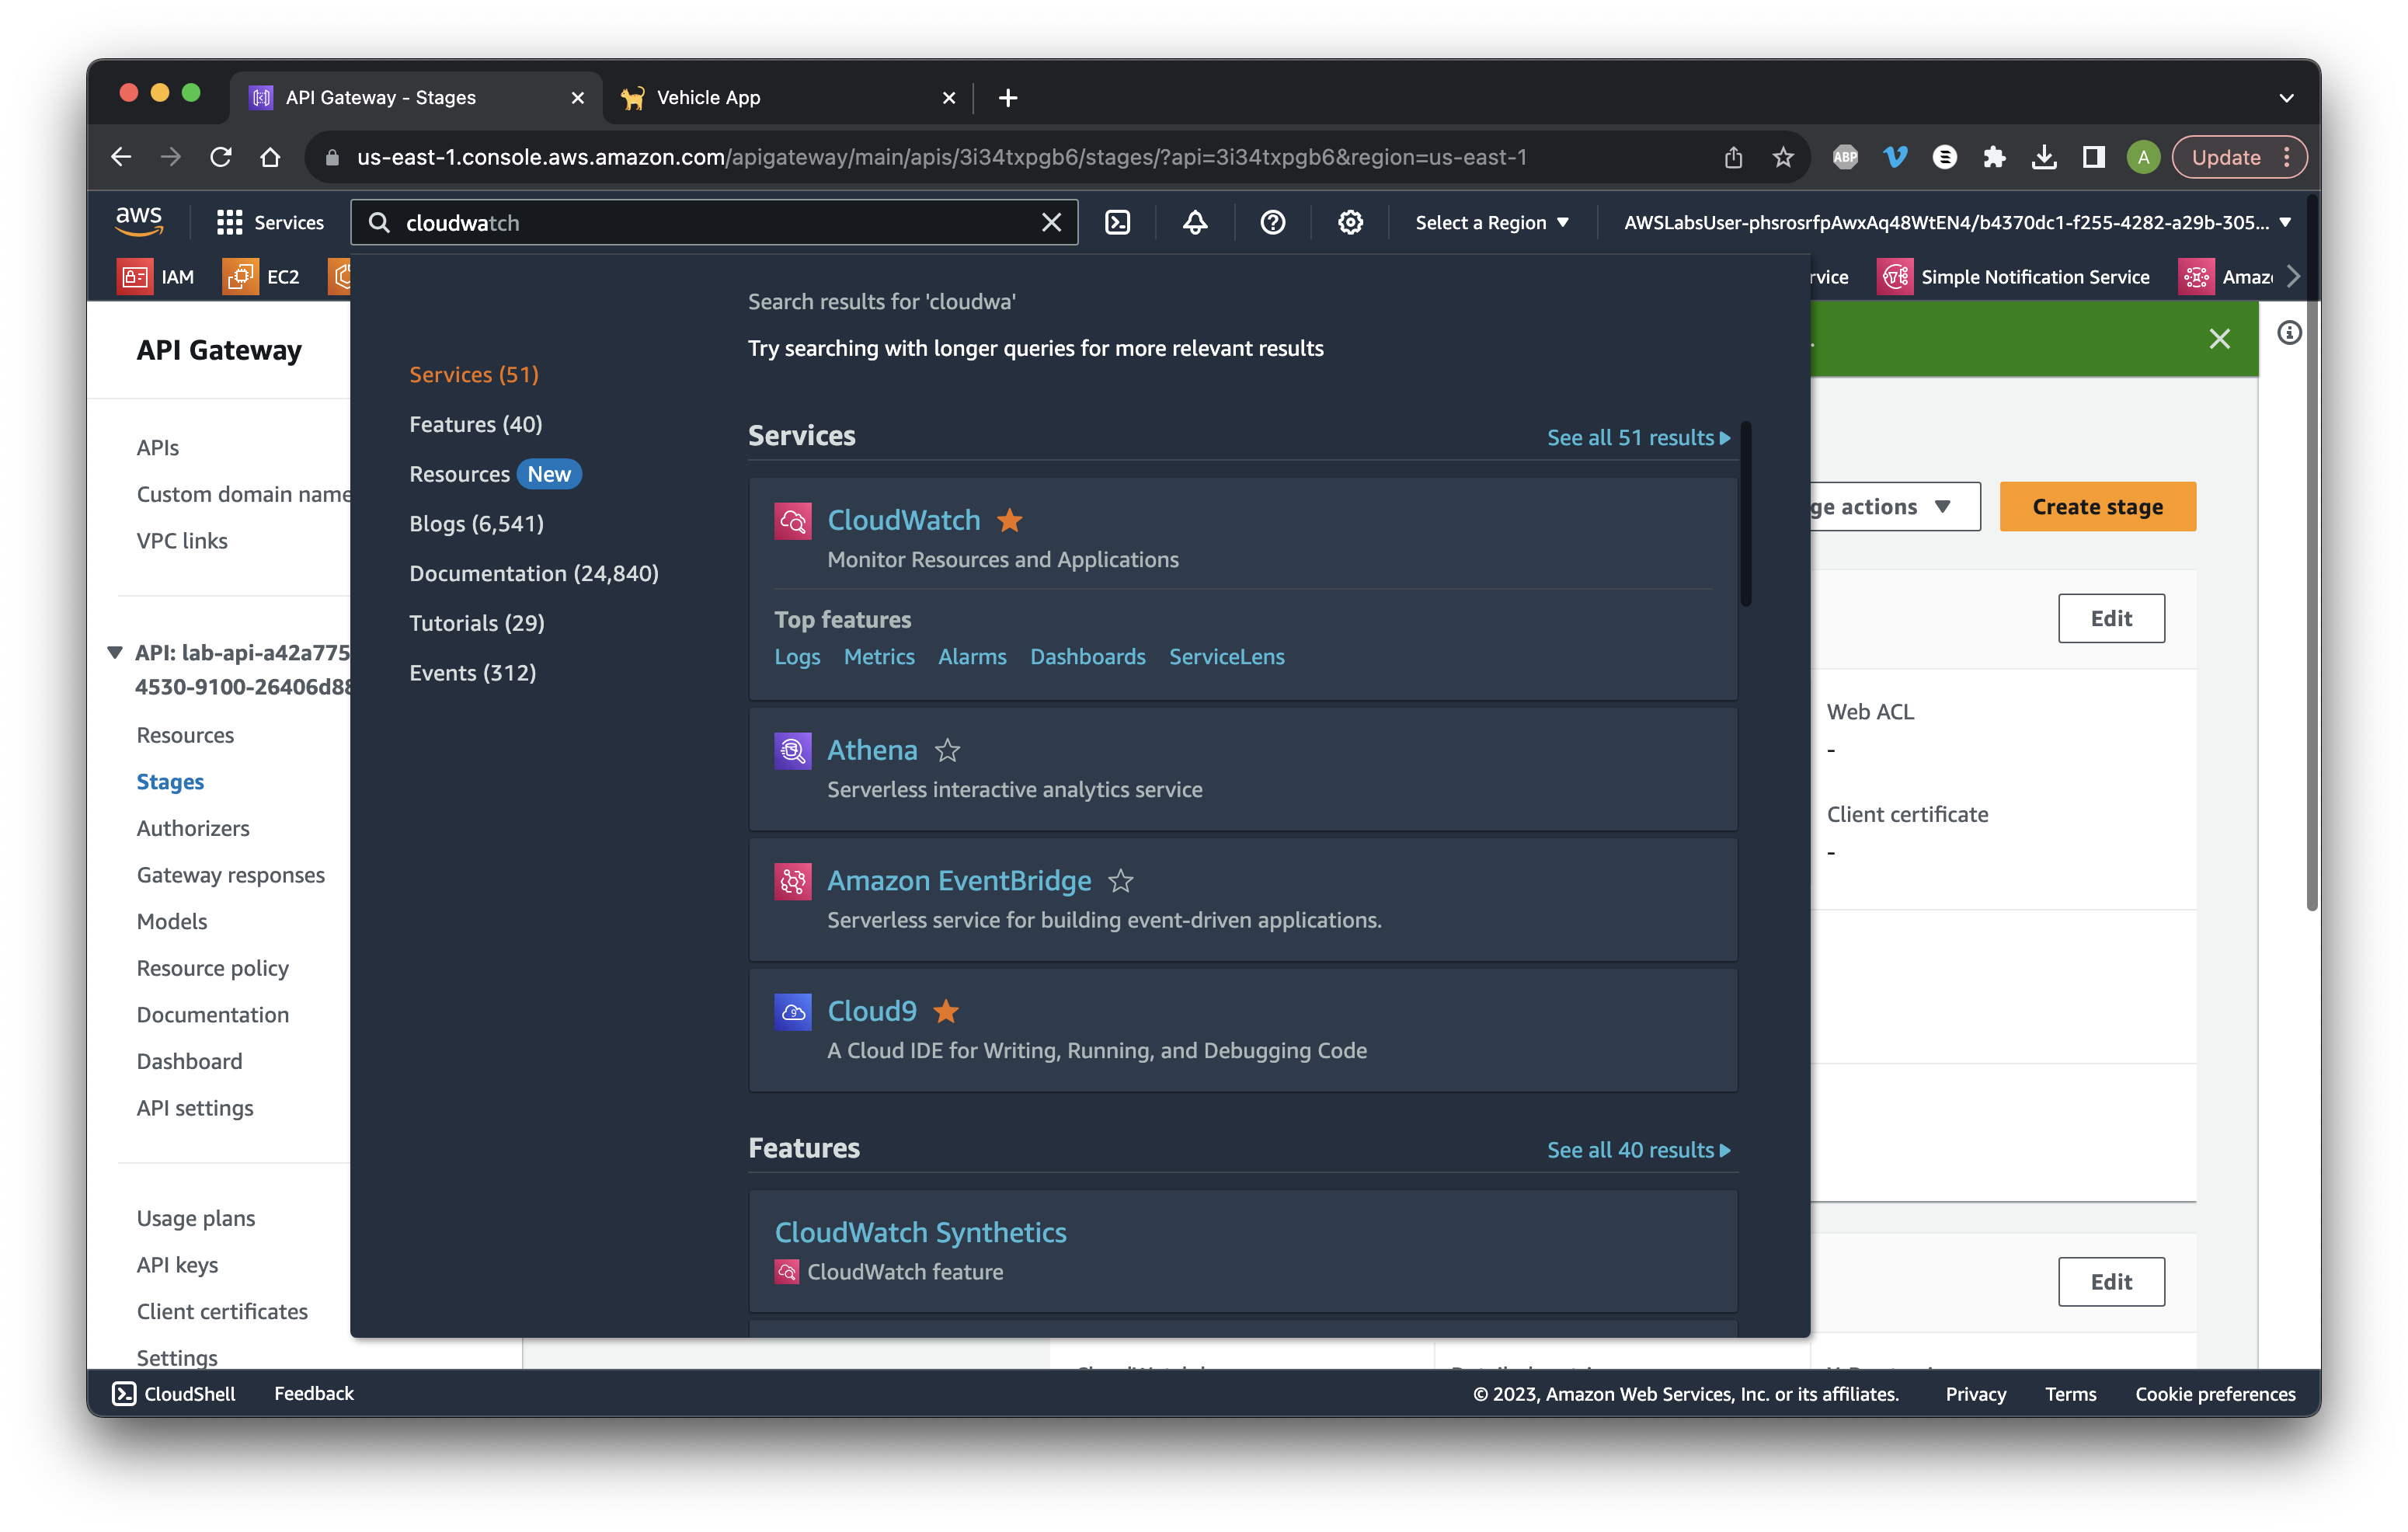Filter search by Features (40)
This screenshot has height=1532, width=2408.
pos(476,424)
